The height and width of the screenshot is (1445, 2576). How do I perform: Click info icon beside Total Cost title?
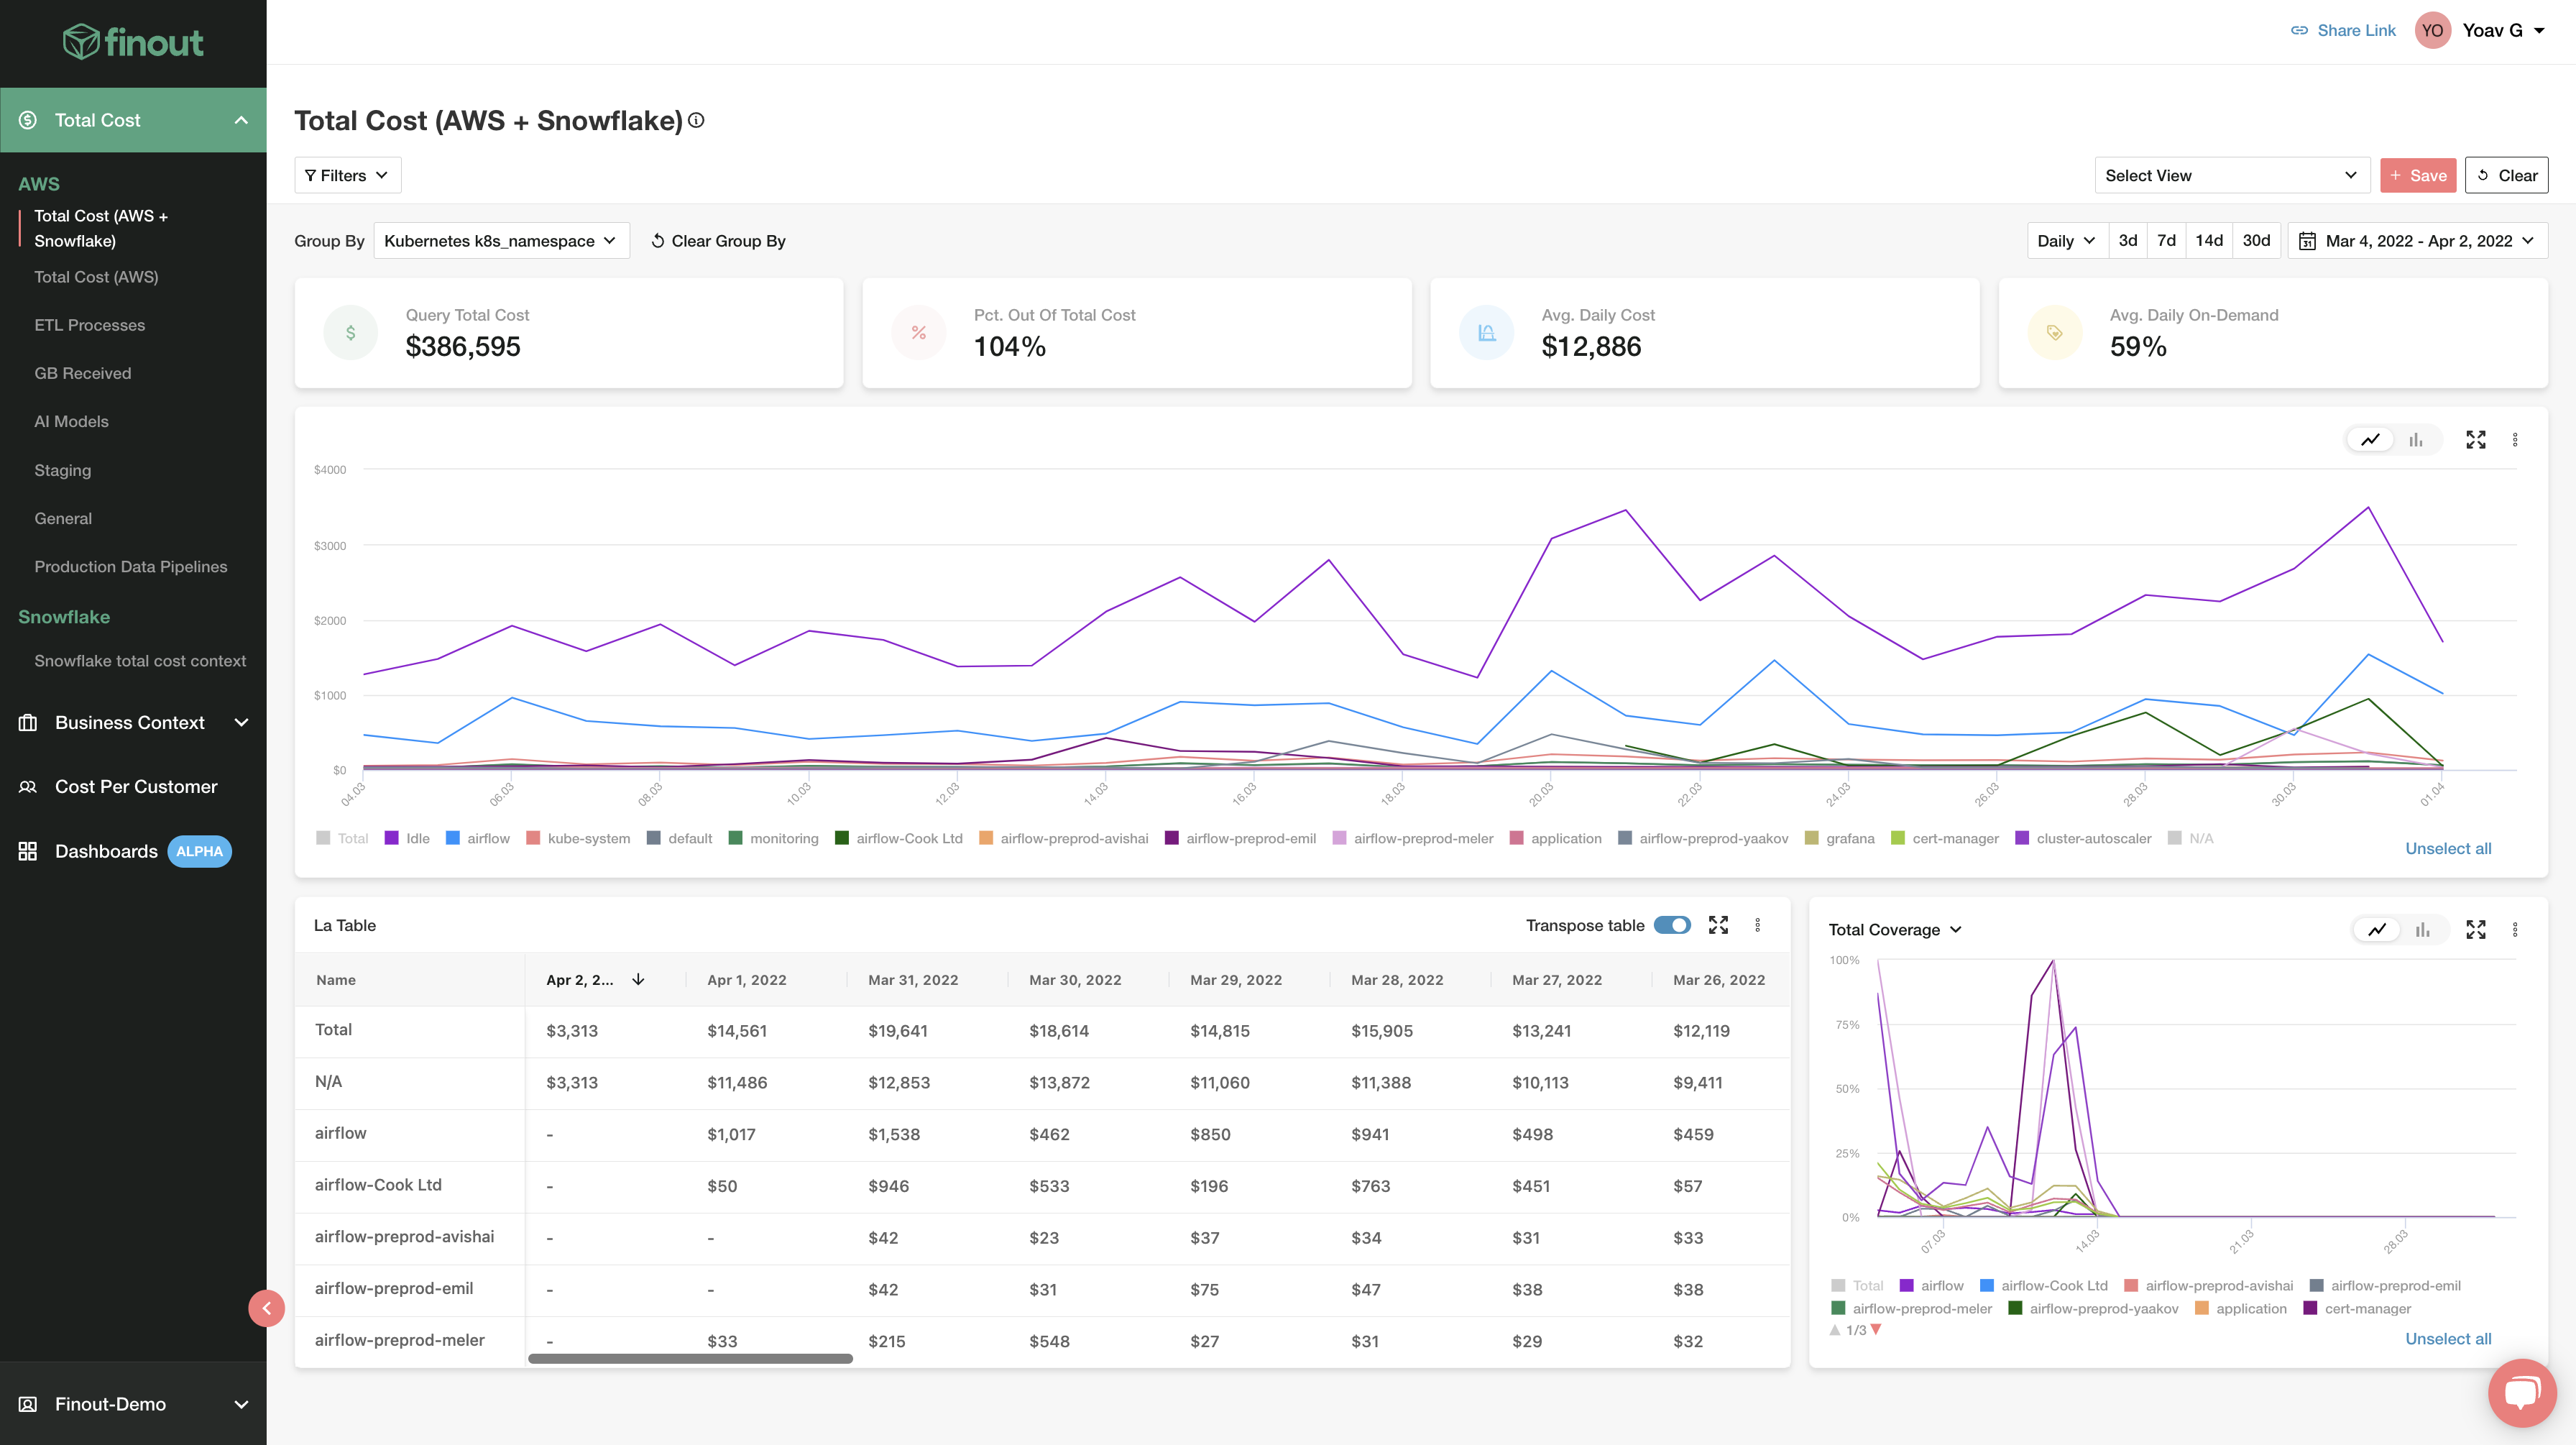[x=696, y=120]
